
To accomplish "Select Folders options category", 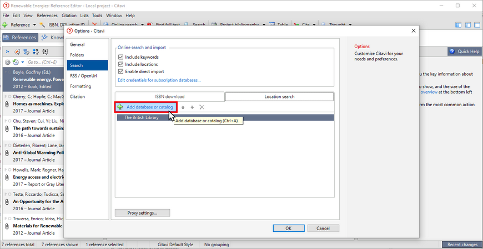I will click(87, 55).
